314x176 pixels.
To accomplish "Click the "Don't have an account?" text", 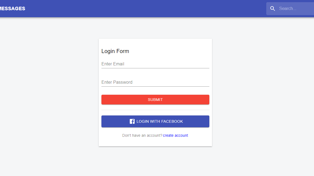I will click(x=142, y=135).
